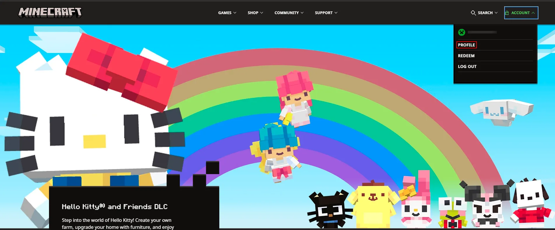Click the green creeper avatar icon
This screenshot has width=555, height=230.
[461, 32]
